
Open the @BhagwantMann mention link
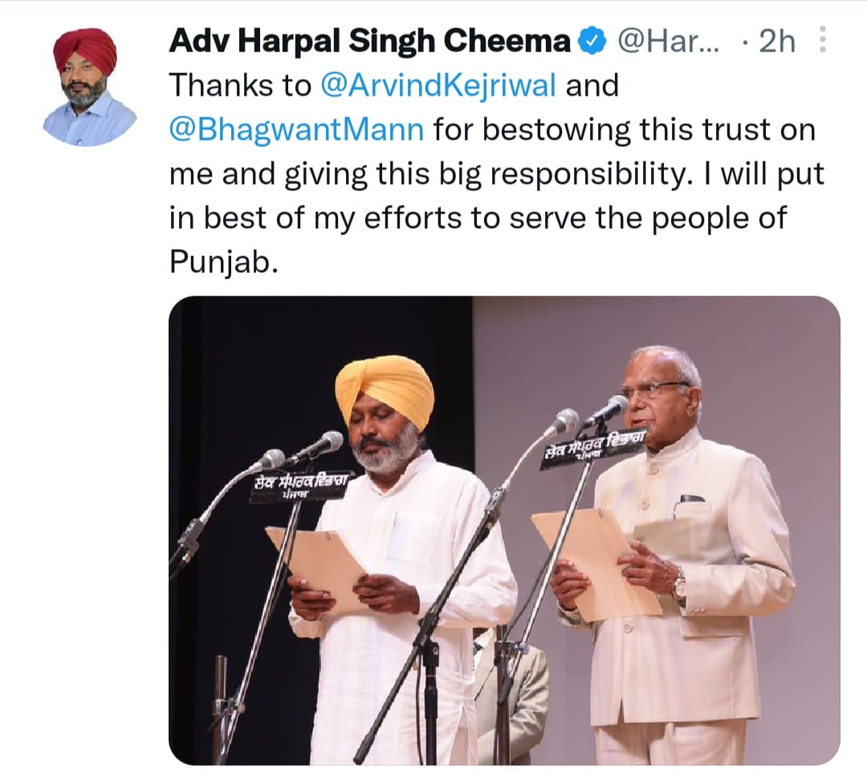[297, 129]
